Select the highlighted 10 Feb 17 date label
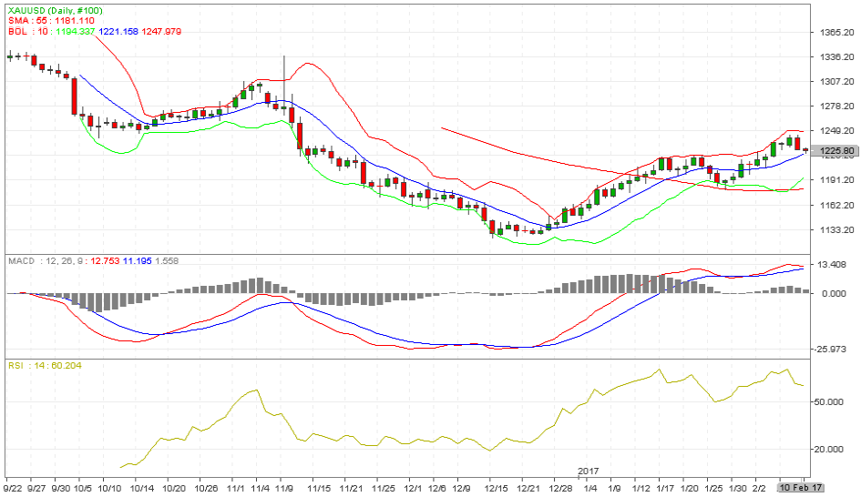This screenshot has height=497, width=861. tap(801, 487)
